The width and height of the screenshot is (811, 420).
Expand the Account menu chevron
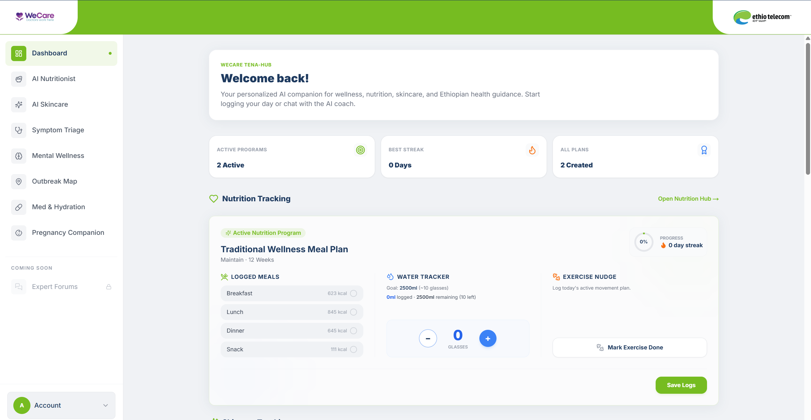(106, 405)
